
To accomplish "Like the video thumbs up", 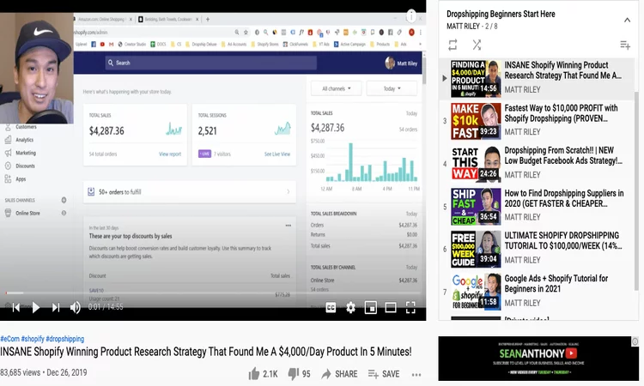I will click(x=263, y=374).
